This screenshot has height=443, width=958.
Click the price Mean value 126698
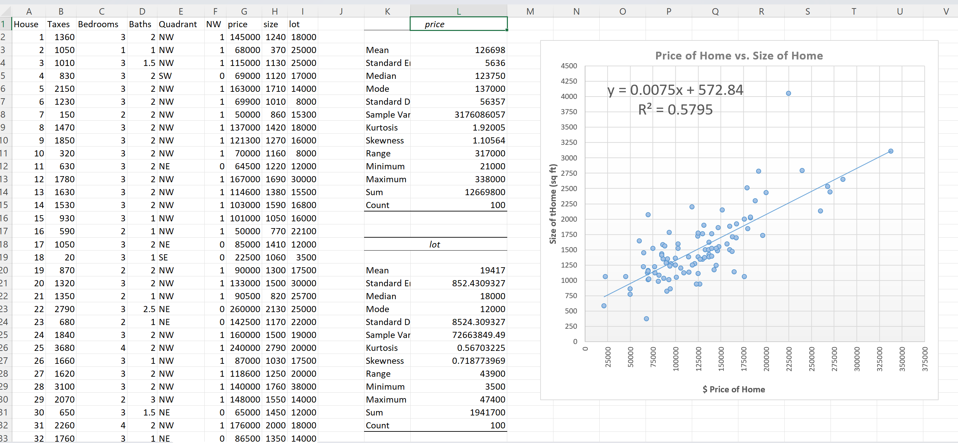tap(490, 50)
